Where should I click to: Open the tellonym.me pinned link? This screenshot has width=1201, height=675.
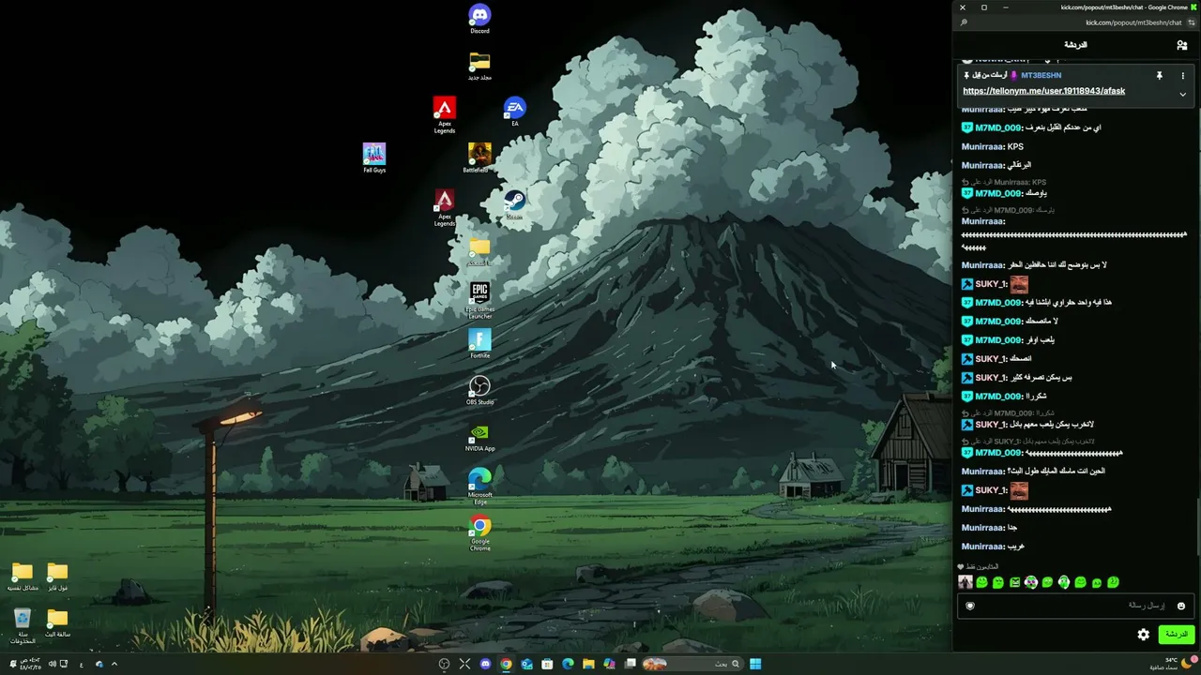point(1043,91)
